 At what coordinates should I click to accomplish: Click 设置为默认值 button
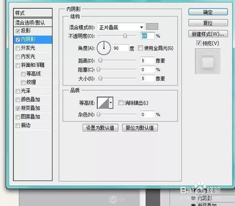pos(100,128)
